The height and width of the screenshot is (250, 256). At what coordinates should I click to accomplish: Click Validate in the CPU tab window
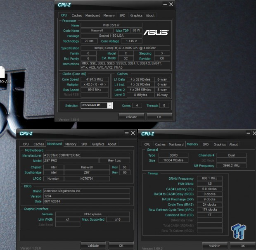[131, 117]
